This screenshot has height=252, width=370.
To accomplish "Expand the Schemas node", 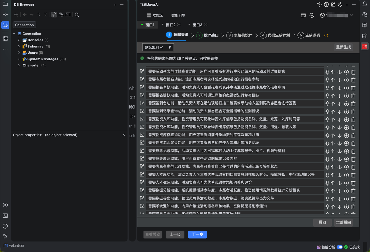I will click(19, 46).
